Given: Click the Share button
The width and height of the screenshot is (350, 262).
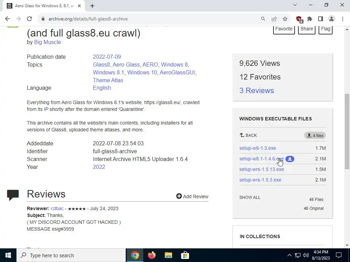Looking at the screenshot, I should [x=307, y=29].
